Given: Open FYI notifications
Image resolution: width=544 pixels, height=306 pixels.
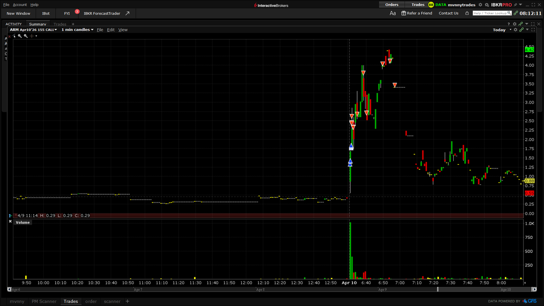Looking at the screenshot, I should pos(67,14).
